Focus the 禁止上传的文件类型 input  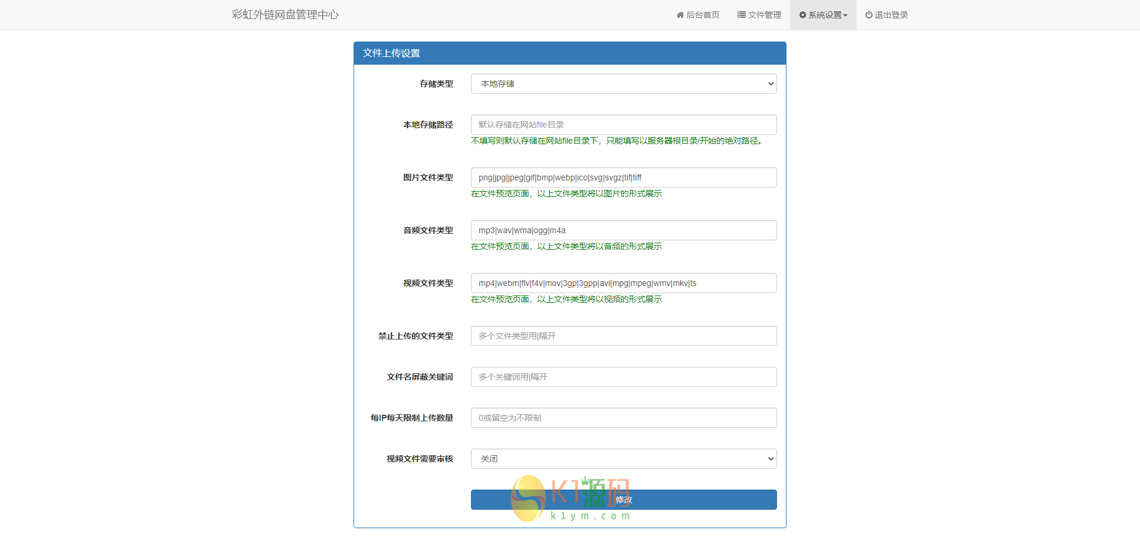(x=623, y=336)
